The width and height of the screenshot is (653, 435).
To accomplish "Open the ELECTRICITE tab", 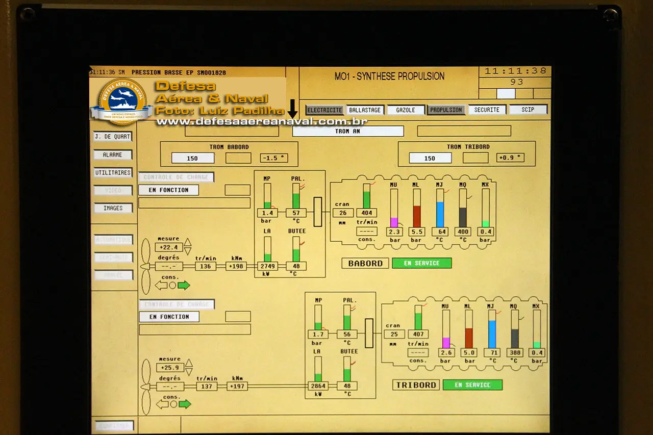I will click(325, 110).
